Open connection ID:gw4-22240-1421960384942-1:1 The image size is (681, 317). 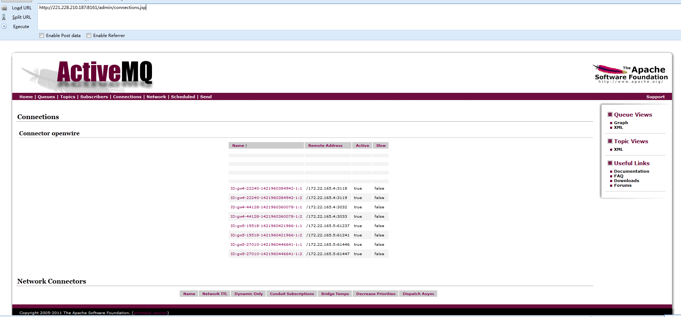pyautogui.click(x=266, y=189)
